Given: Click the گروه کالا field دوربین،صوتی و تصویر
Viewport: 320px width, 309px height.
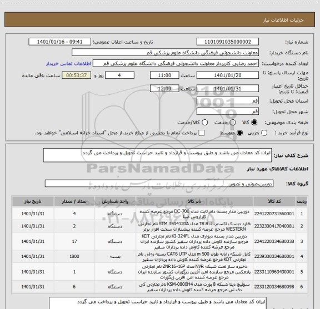Looking at the screenshot, I should coord(159,184).
